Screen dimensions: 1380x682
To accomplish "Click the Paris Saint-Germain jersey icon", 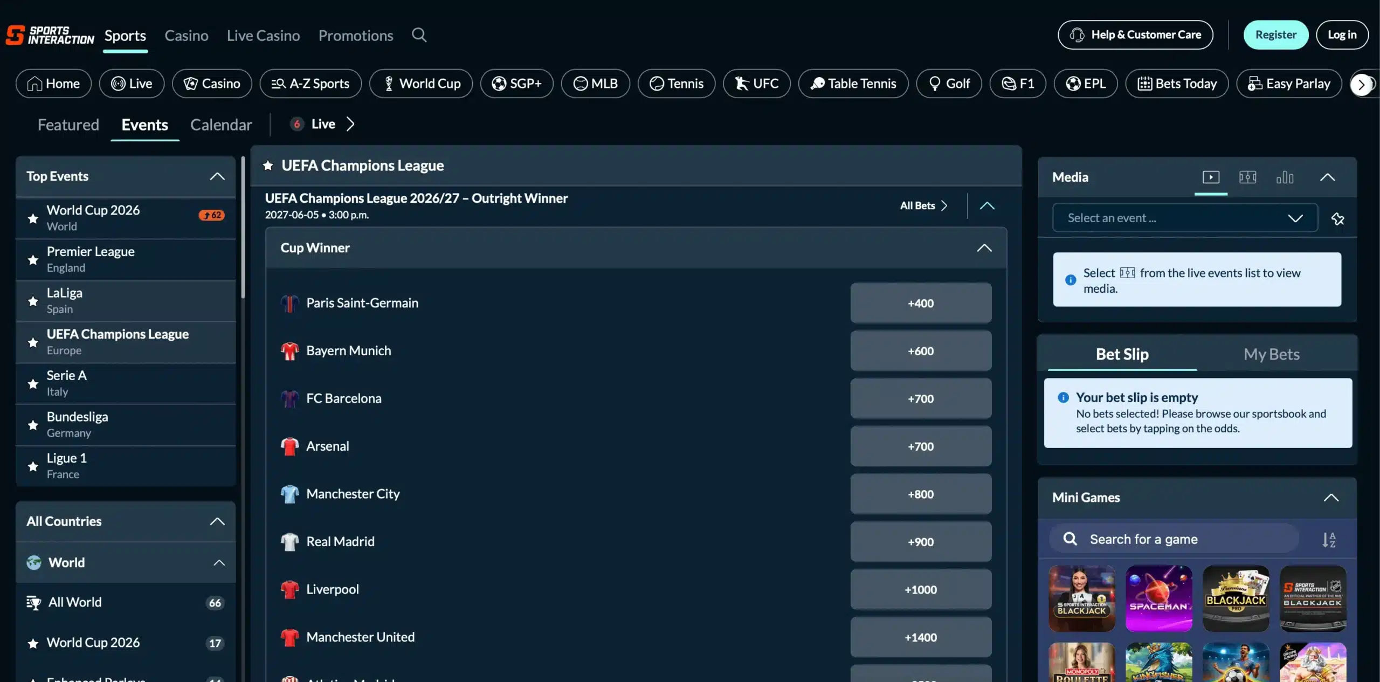I will [289, 304].
